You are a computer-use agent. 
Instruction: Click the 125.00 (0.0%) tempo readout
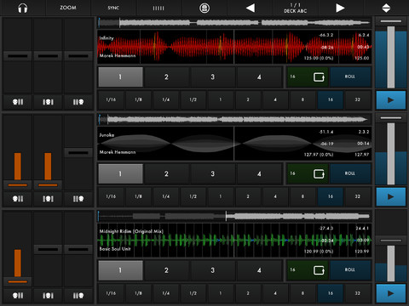coord(319,58)
